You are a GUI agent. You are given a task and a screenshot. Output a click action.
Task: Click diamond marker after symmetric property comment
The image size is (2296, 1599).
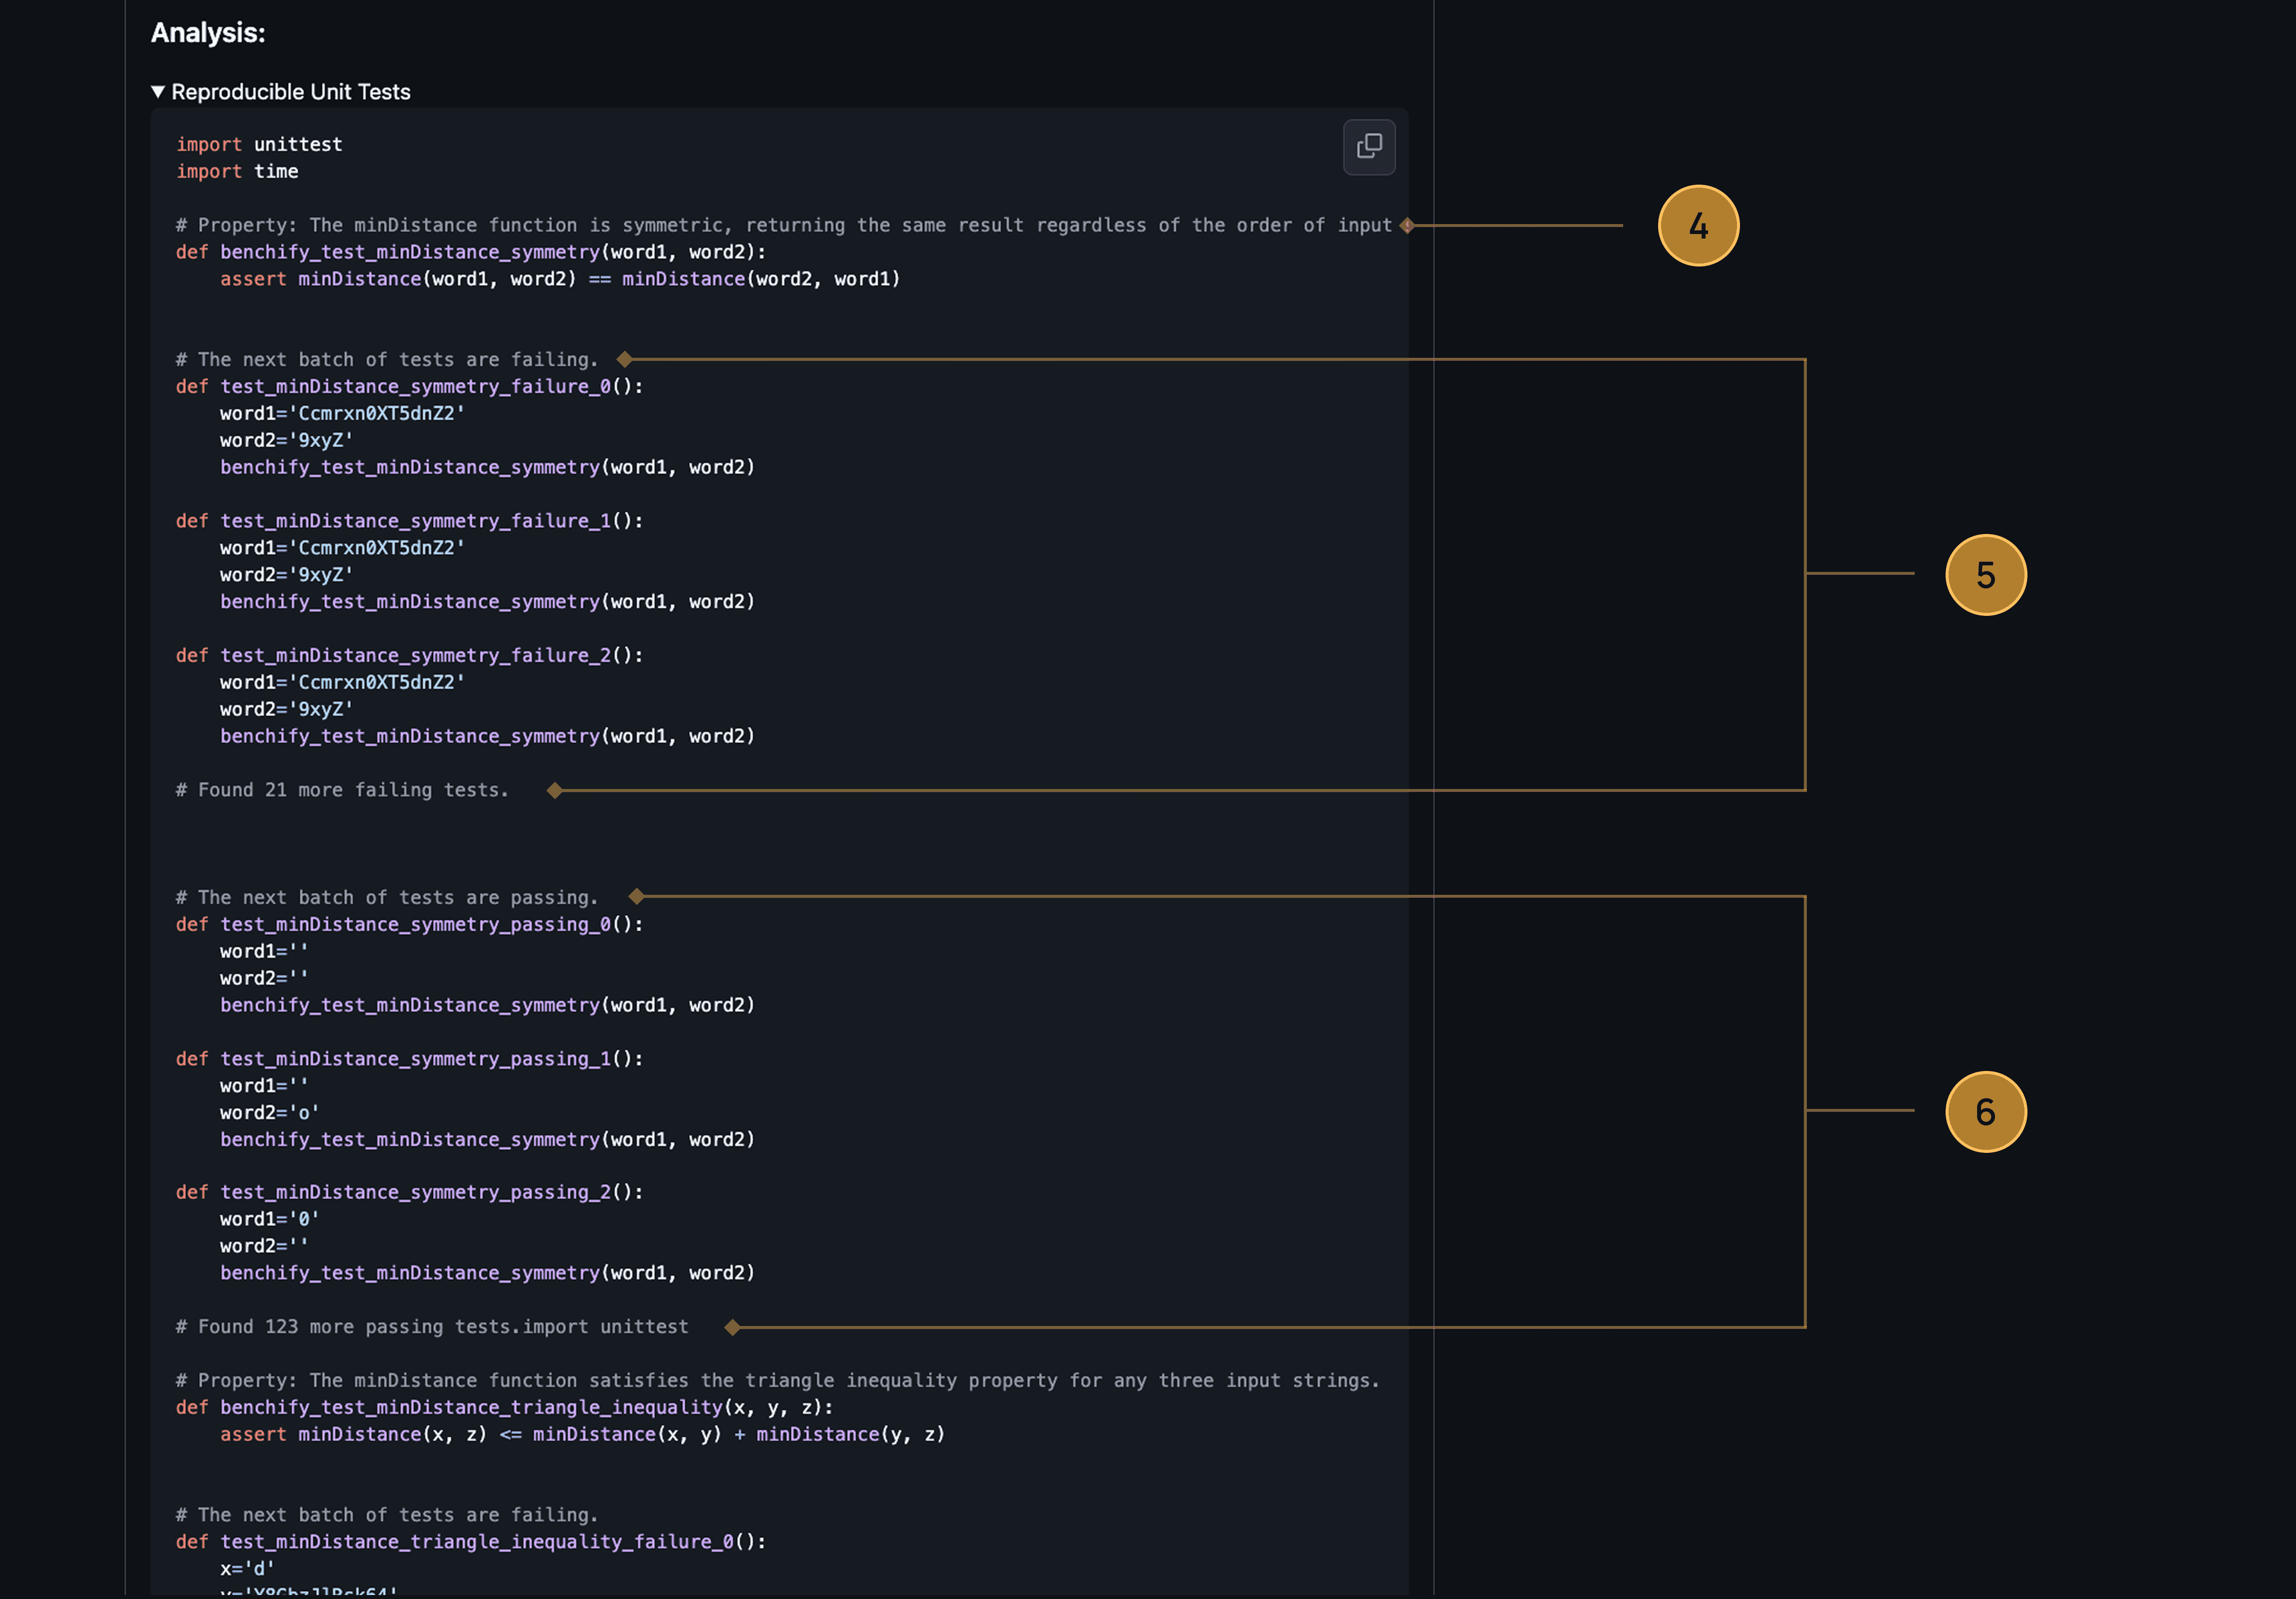click(1407, 226)
